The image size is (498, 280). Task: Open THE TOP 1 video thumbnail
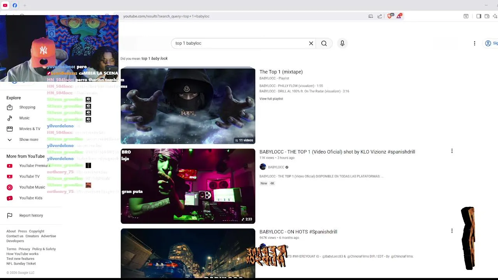click(188, 186)
